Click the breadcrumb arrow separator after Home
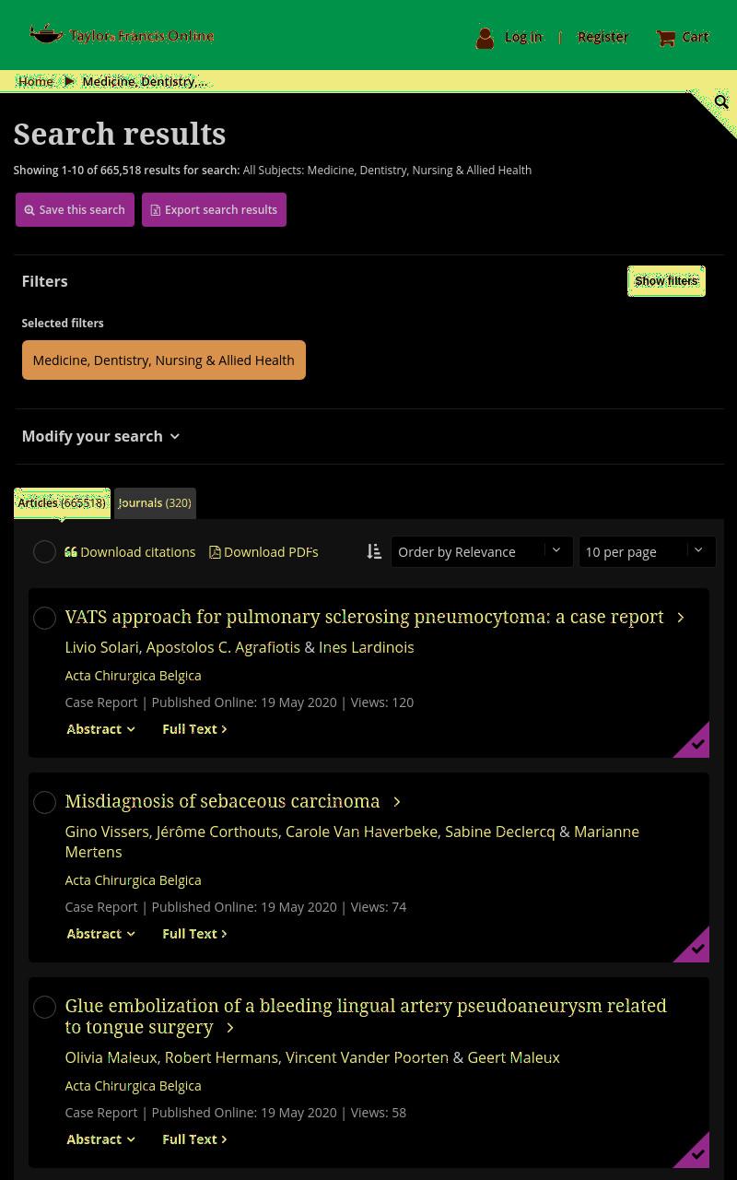 69,81
